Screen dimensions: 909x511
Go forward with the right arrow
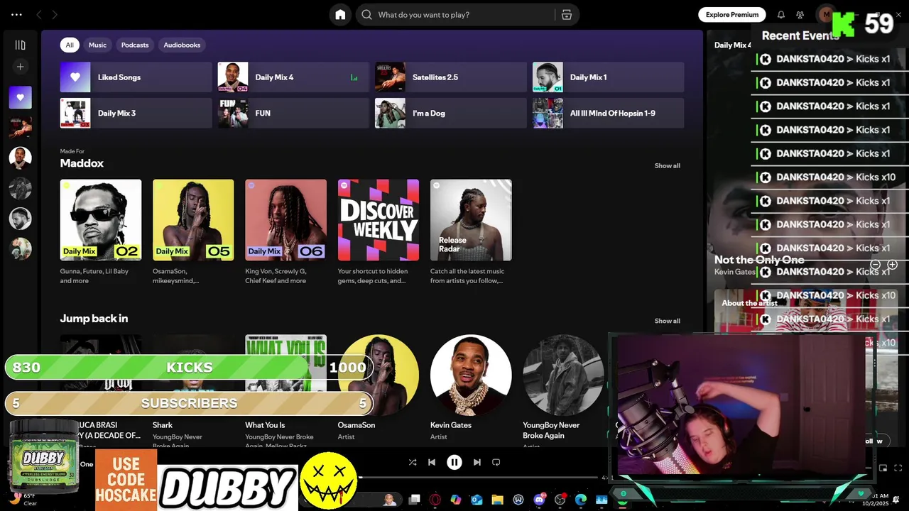click(x=55, y=15)
